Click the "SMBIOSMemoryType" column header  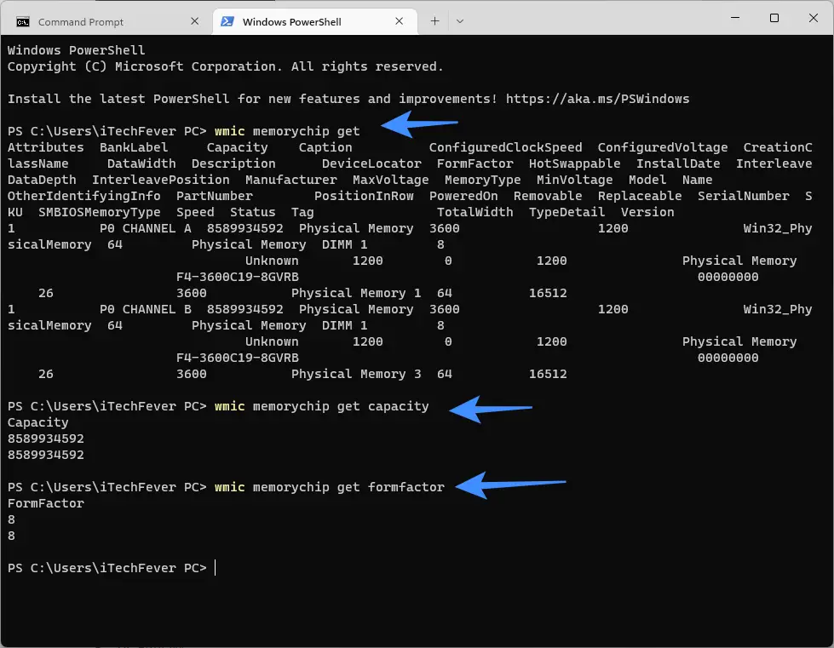pyautogui.click(x=100, y=212)
